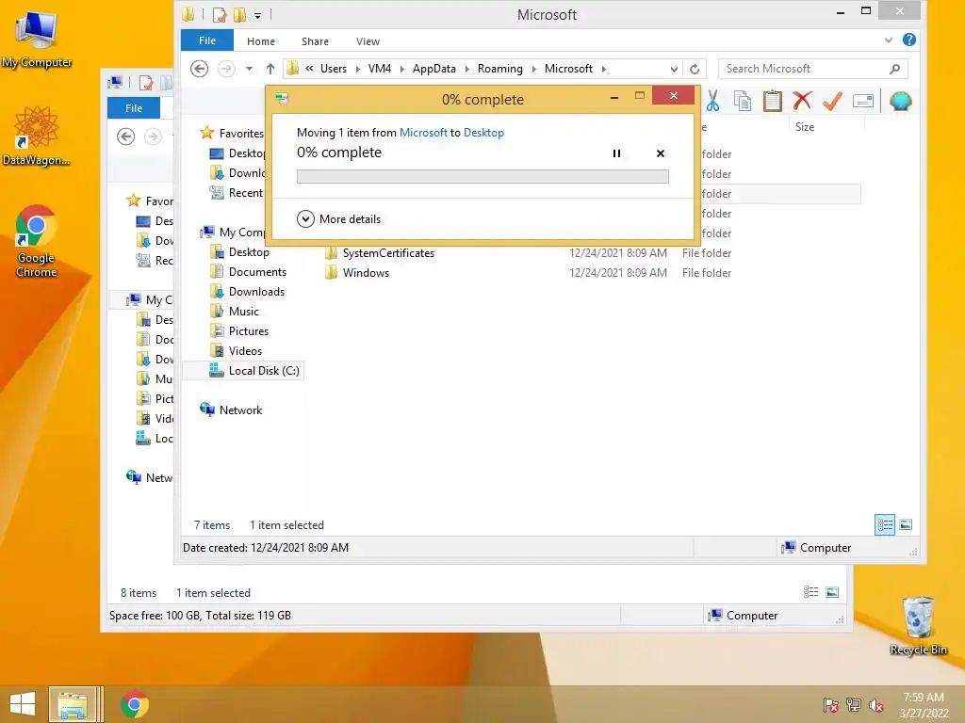965x723 pixels.
Task: Expand More details in move dialog
Action: click(x=338, y=218)
